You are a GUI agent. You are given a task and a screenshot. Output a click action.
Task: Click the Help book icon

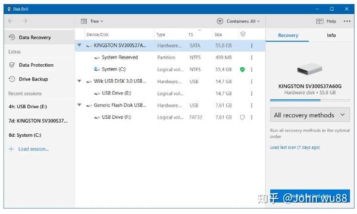tap(320, 21)
